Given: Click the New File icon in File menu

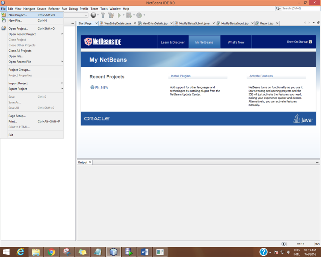Looking at the screenshot, I should [3, 20].
